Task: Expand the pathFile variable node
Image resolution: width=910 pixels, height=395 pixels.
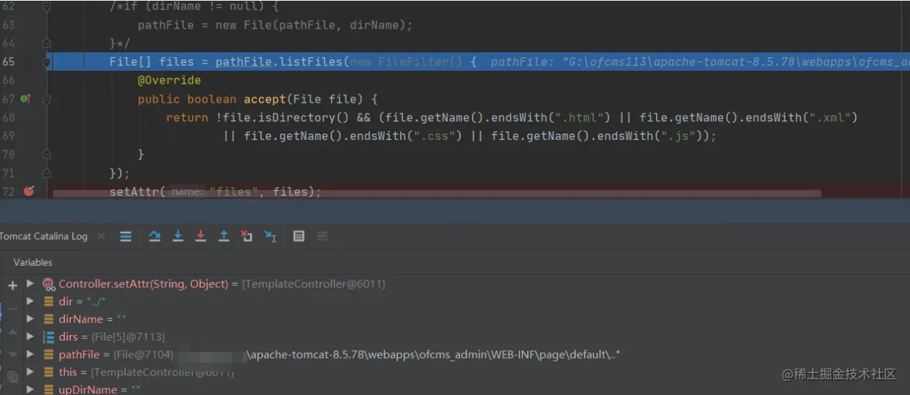Action: click(30, 354)
